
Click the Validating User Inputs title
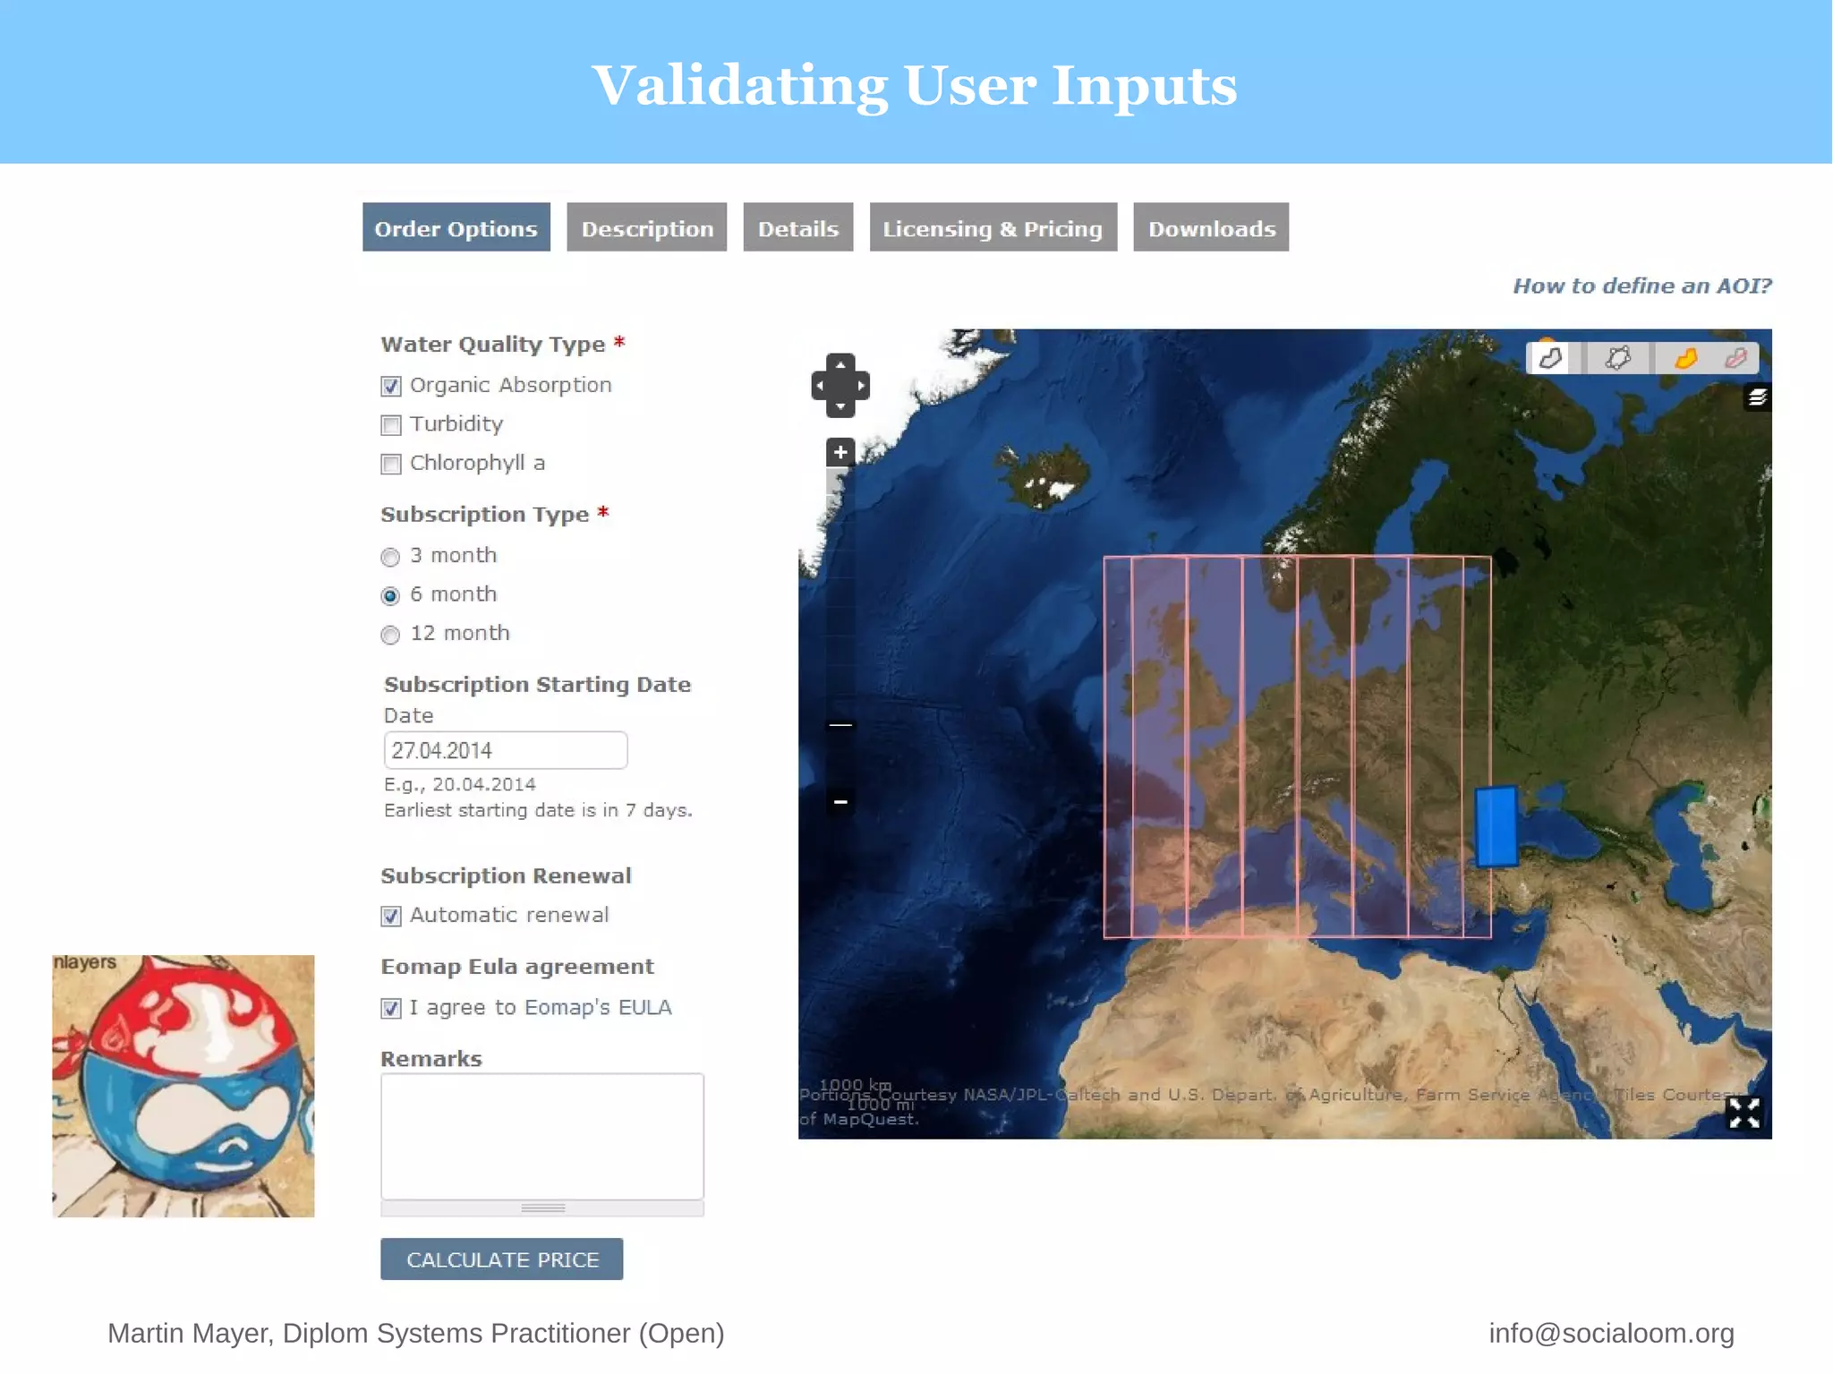pyautogui.click(x=915, y=85)
